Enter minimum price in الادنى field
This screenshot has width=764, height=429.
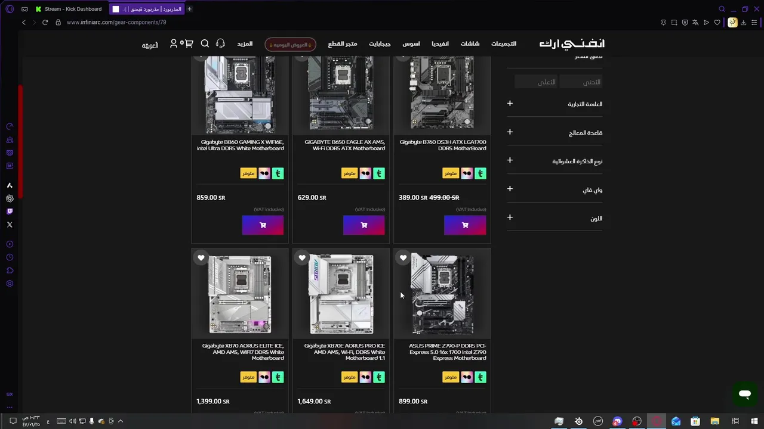pos(581,82)
